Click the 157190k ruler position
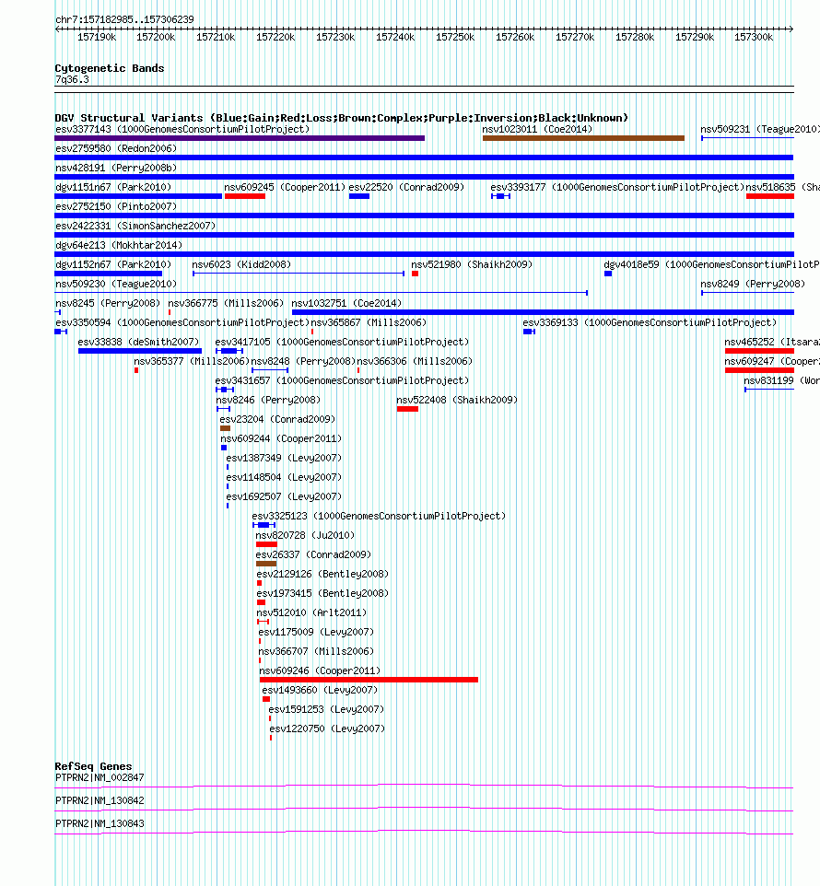The width and height of the screenshot is (820, 886). (x=97, y=37)
